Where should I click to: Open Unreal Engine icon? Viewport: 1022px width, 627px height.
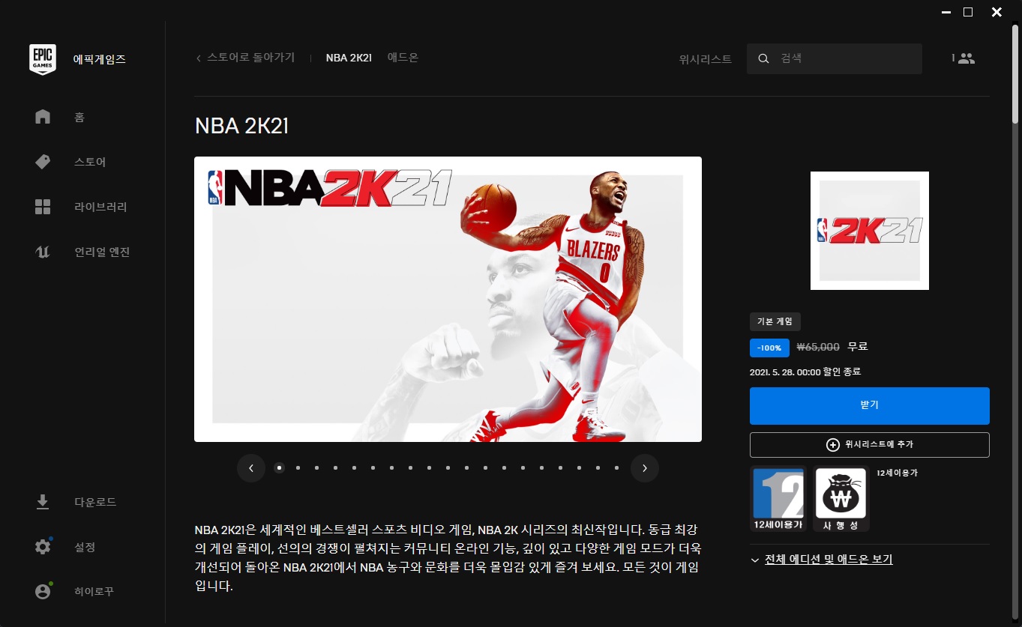click(43, 252)
